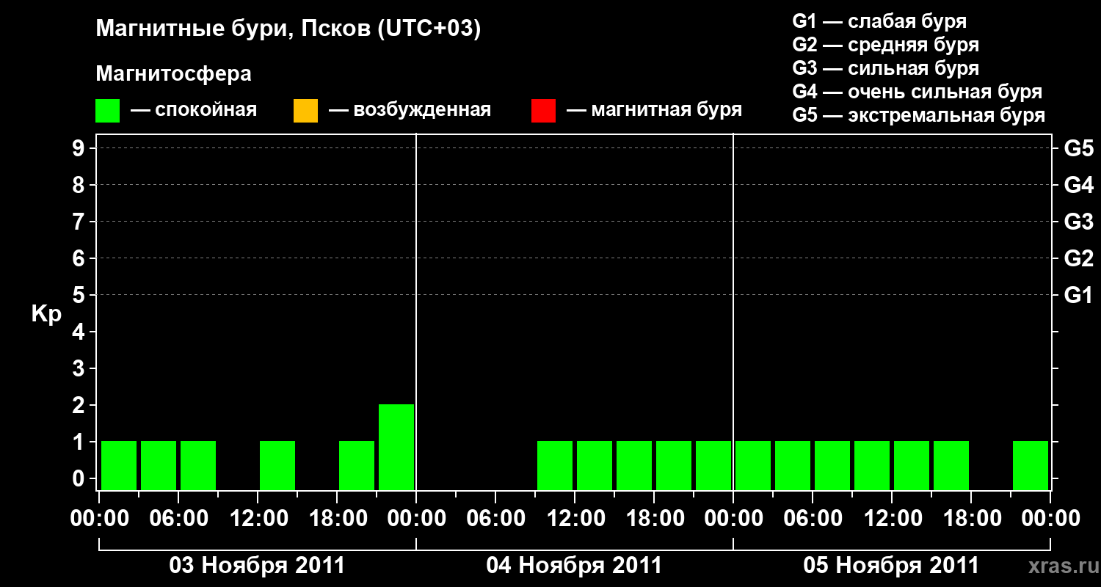This screenshot has width=1101, height=587.
Task: Click the 21:00–00:00 bar on 04 Ноября
Action: [713, 465]
